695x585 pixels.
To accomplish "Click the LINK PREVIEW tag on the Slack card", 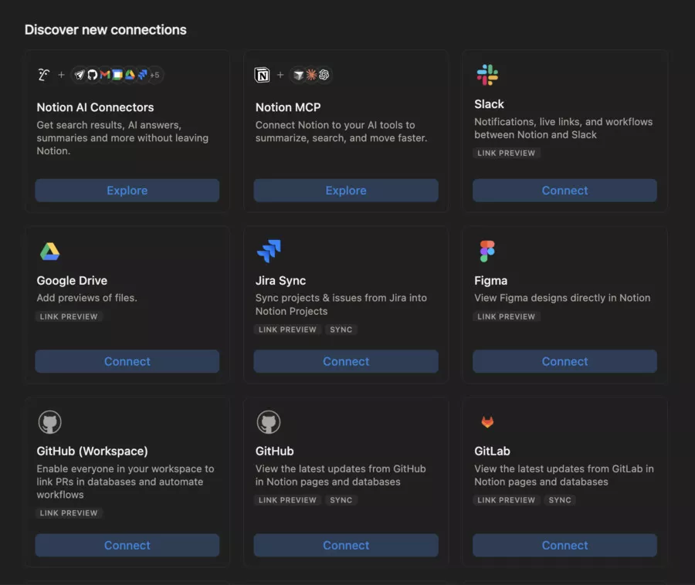I will 507,153.
